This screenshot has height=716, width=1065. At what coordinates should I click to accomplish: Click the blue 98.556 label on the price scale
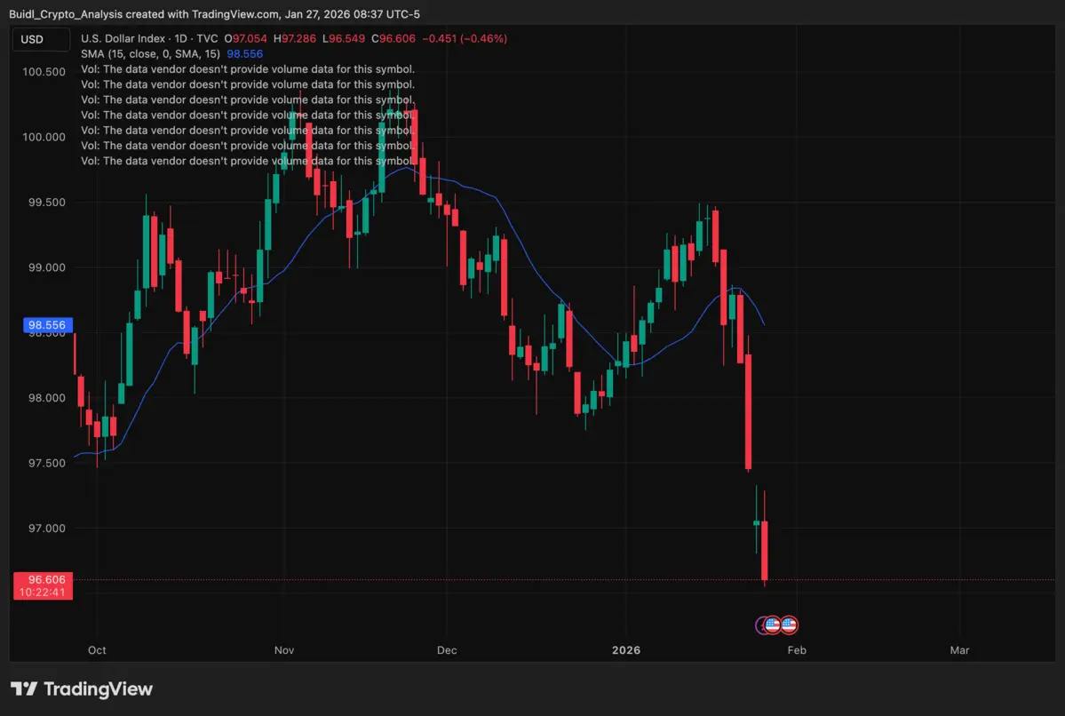point(47,325)
